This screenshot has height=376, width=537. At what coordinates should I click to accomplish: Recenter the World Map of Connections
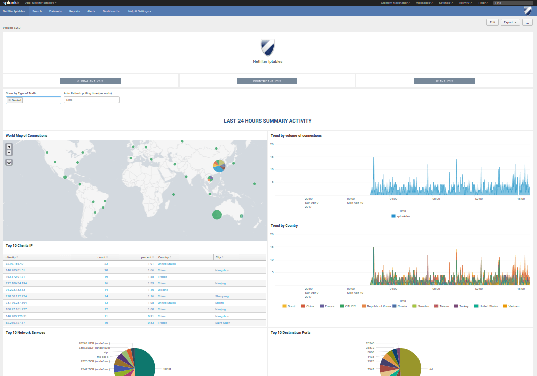(x=9, y=162)
